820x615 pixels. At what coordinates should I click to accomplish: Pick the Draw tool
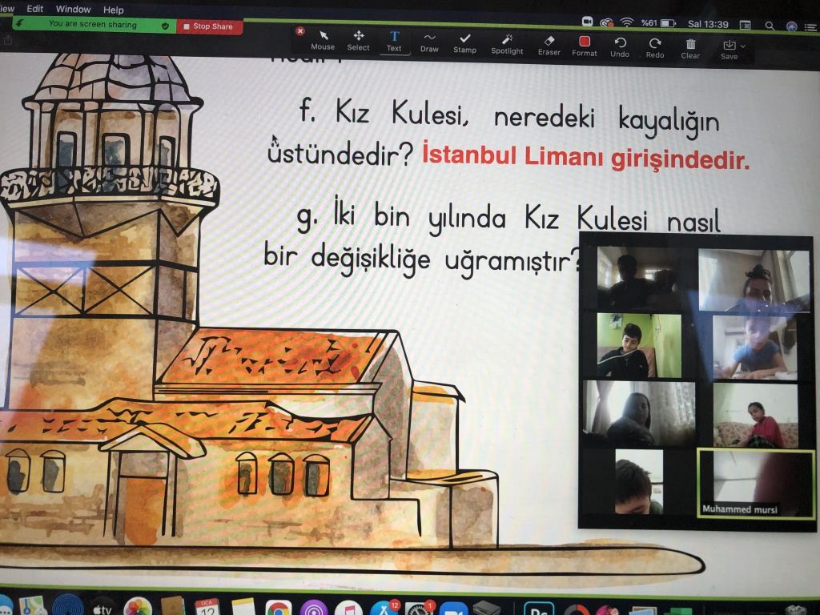429,42
